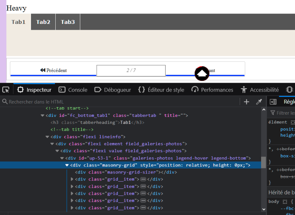This screenshot has height=215, width=295.
Task: Go to next item with Suivant
Action: pos(205,71)
